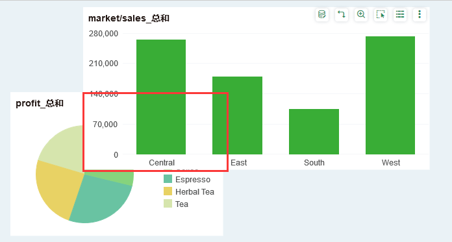Screen dimensions: 452x242
Task: Click the Tea legend label
Action: click(x=182, y=204)
